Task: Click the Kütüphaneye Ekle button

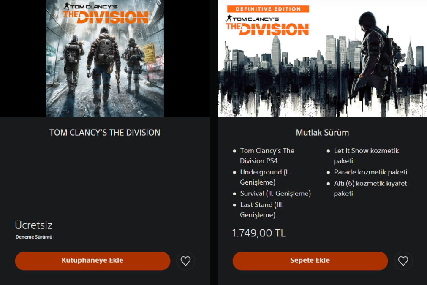Action: click(x=92, y=261)
